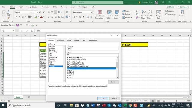Open Find & Select menu

point(150,15)
